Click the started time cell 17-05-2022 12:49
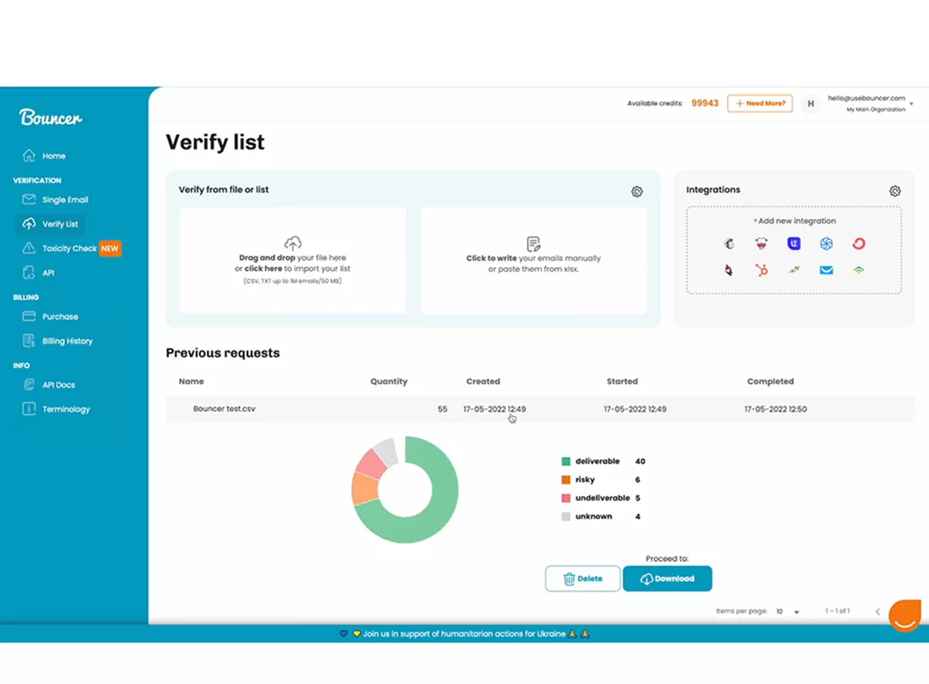929x684 pixels. (x=634, y=410)
